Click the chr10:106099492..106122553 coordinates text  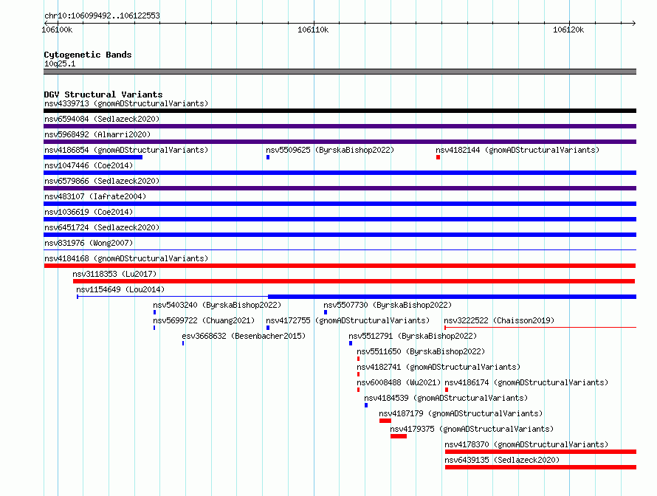(102, 16)
